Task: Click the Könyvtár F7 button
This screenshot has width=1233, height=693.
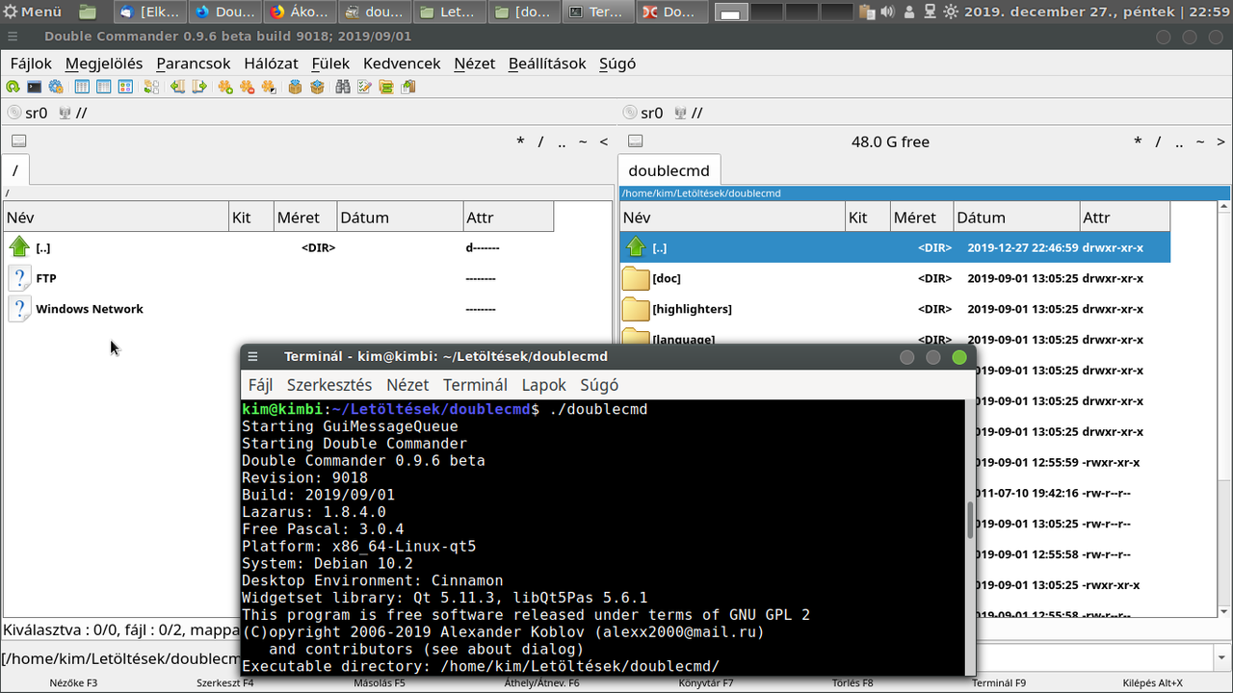Action: coord(706,682)
